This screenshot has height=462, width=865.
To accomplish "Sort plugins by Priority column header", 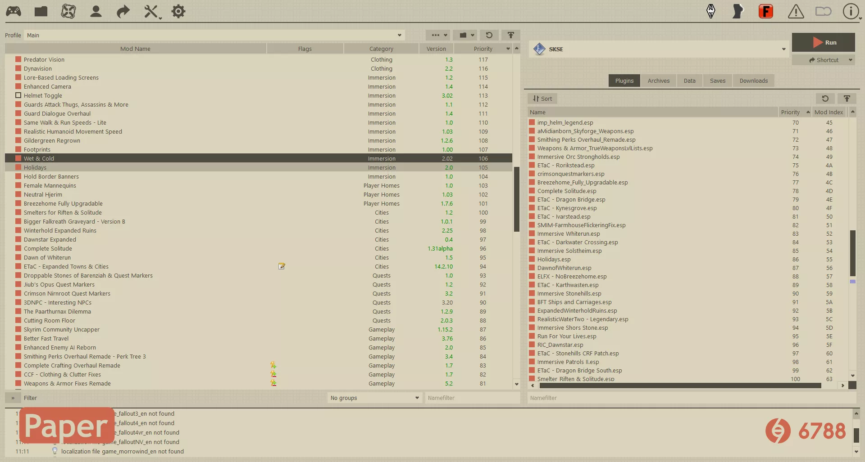I will pos(795,112).
